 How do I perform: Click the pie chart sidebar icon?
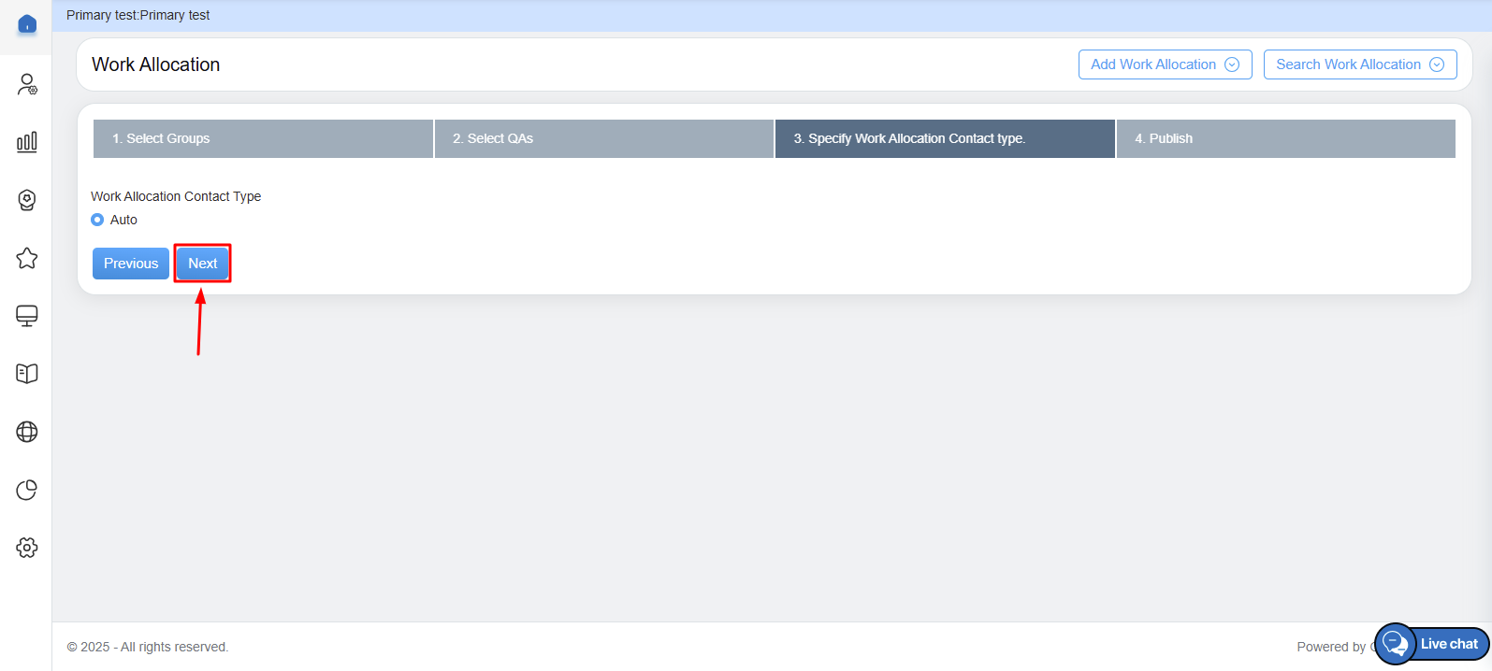pos(27,490)
